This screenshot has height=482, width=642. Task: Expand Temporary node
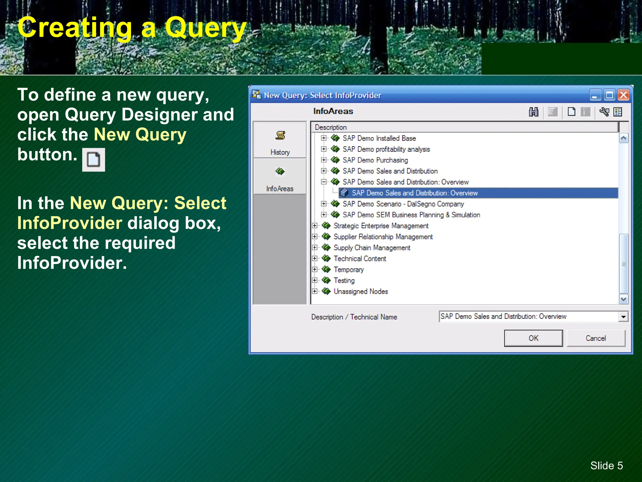315,269
